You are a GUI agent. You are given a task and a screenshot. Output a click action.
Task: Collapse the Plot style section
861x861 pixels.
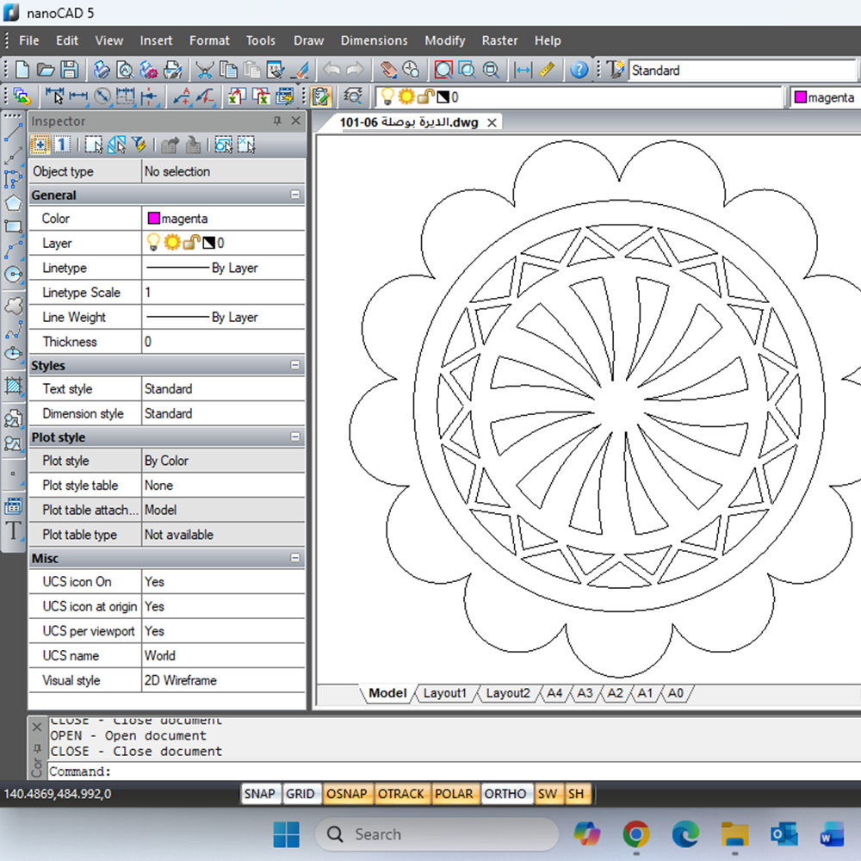(x=295, y=437)
